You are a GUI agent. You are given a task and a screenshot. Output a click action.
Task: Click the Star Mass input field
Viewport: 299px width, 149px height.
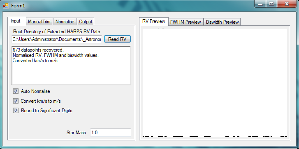tap(111, 133)
